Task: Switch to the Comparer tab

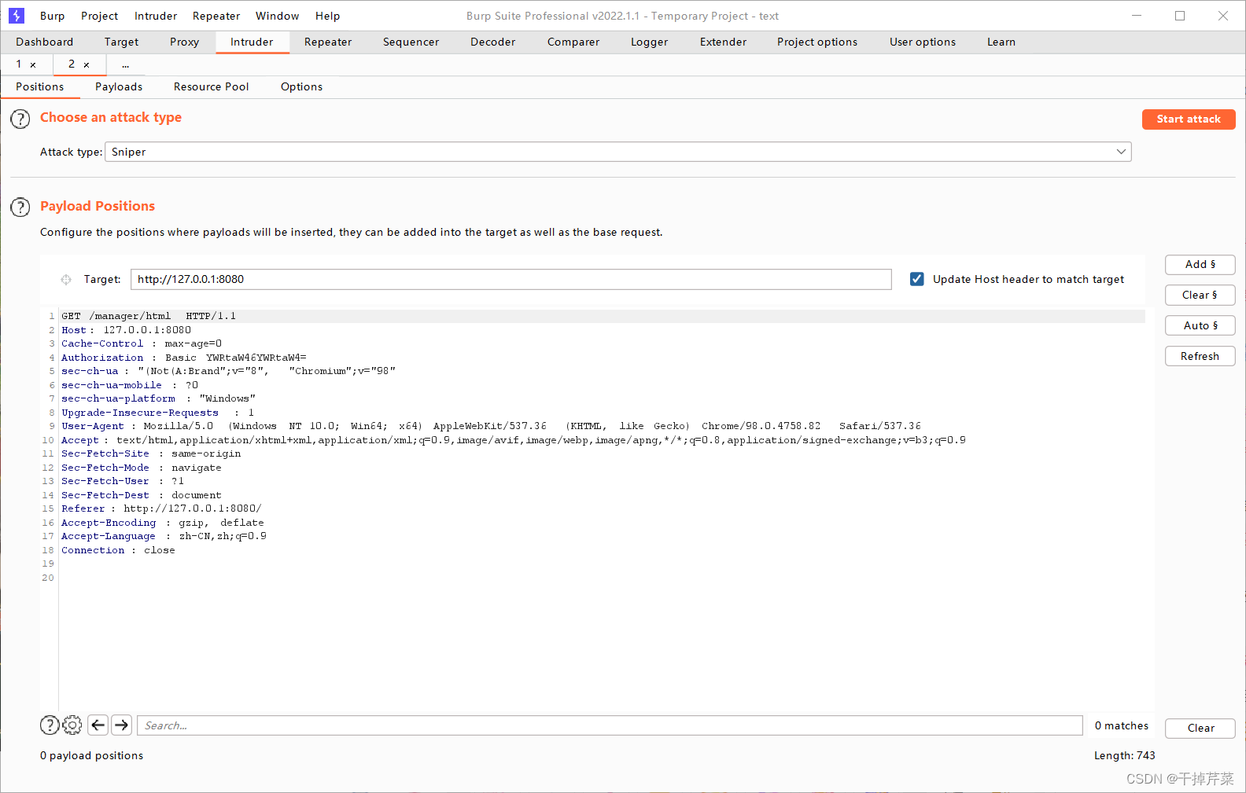Action: [573, 42]
